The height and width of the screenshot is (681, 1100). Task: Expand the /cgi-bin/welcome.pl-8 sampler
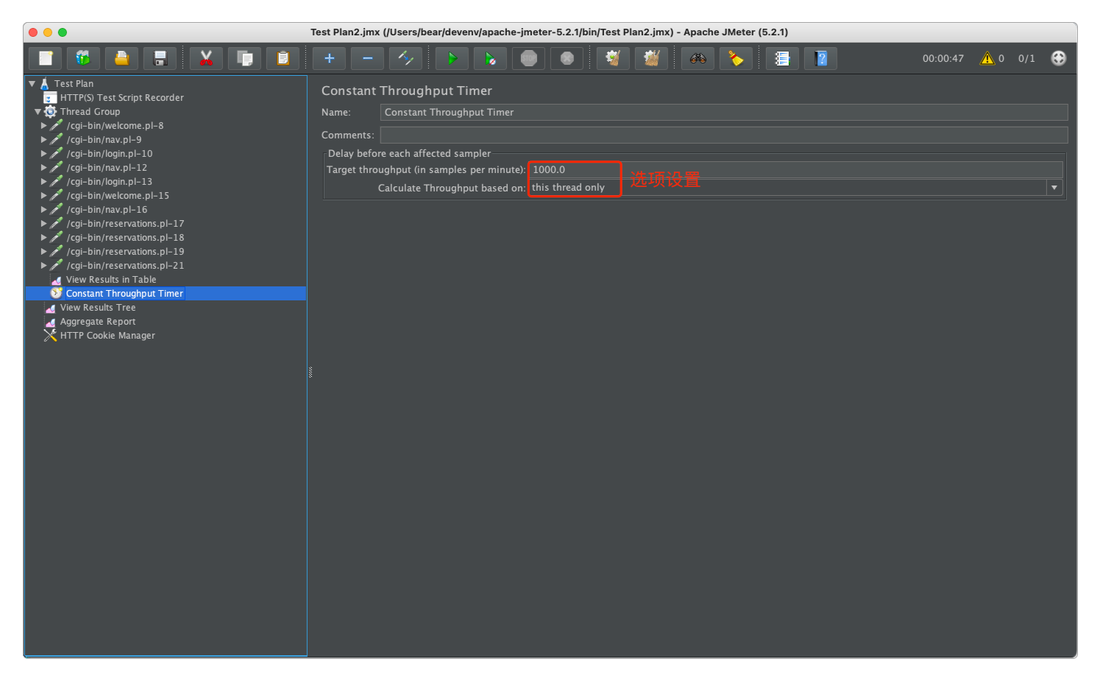pos(44,126)
